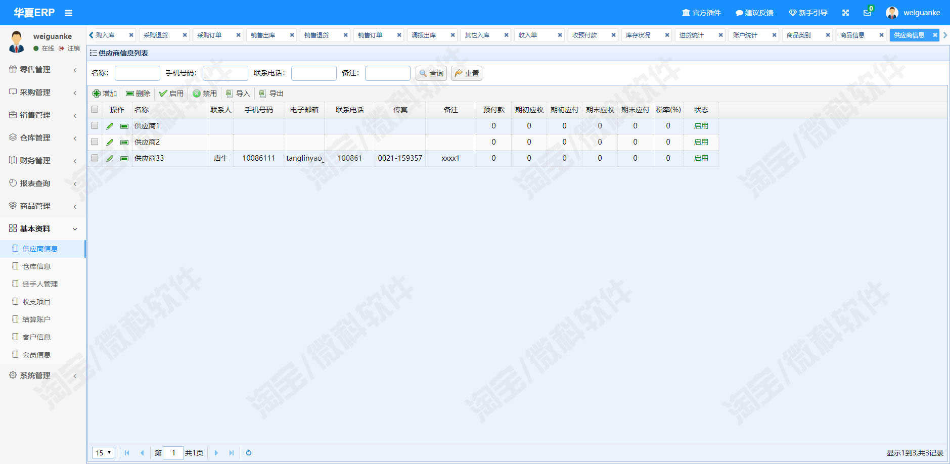Click 启用 enable toolbar button
This screenshot has width=950, height=464.
[x=171, y=94]
